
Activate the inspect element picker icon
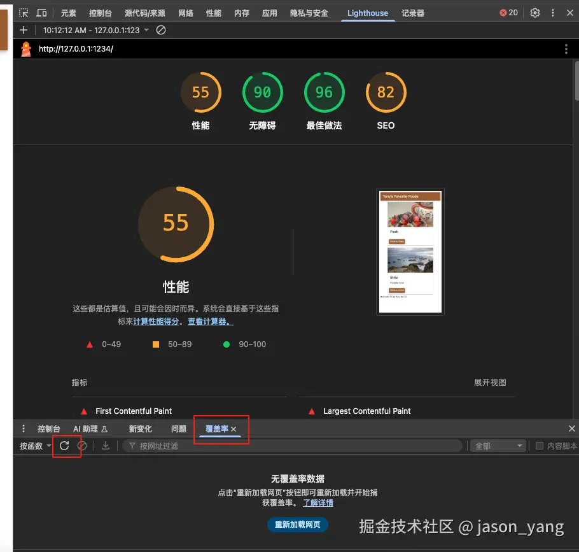pos(24,13)
